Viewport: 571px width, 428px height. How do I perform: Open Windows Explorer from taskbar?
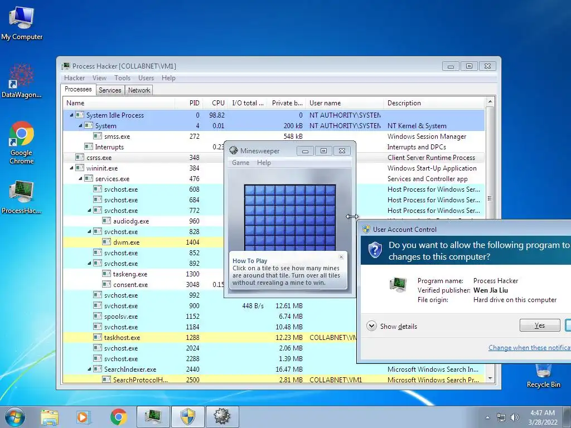click(x=50, y=417)
